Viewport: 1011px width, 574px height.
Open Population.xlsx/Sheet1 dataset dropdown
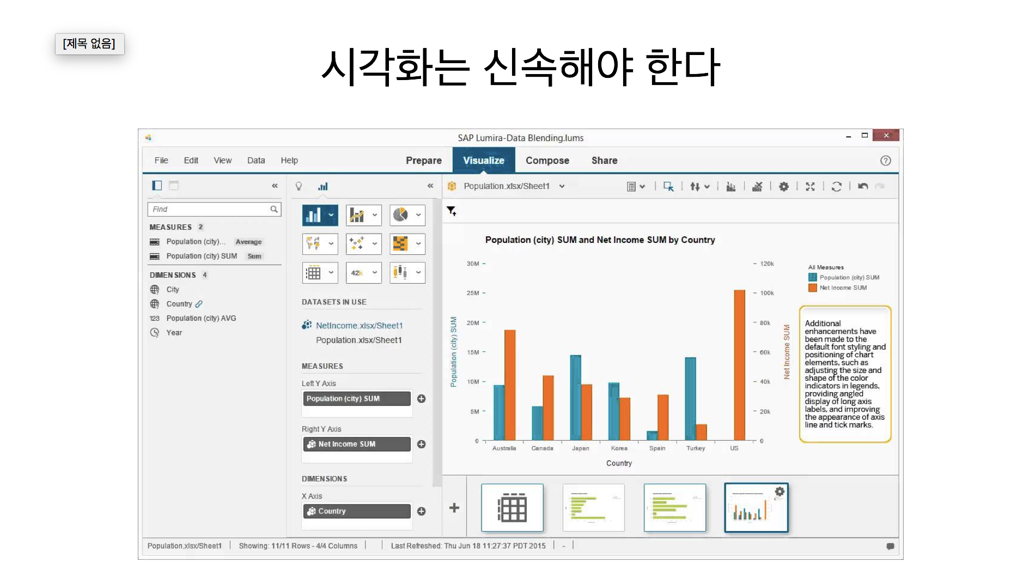[562, 186]
